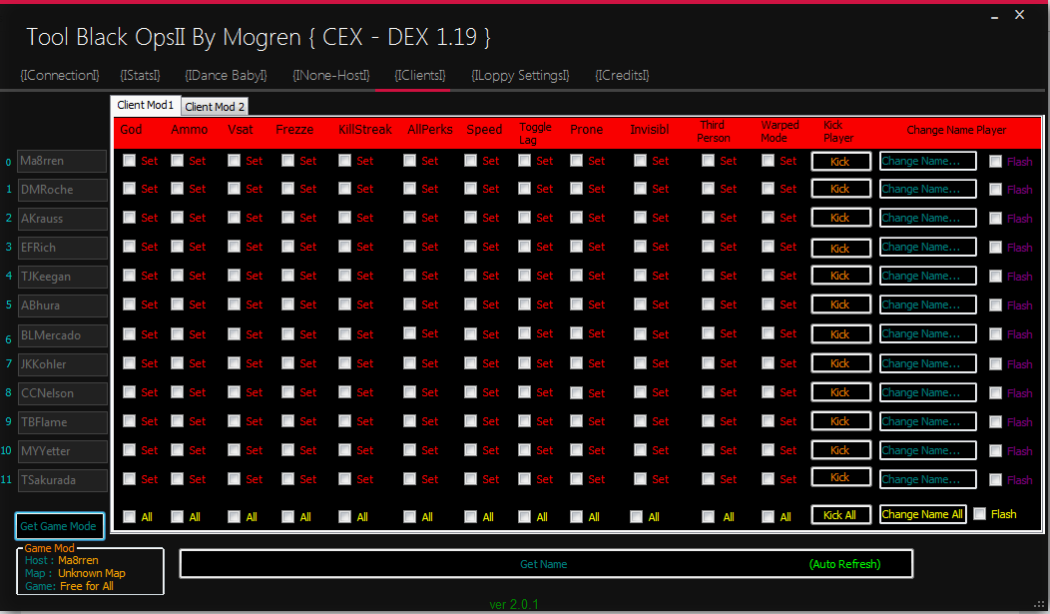Check the Prone All checkbox

(x=577, y=516)
